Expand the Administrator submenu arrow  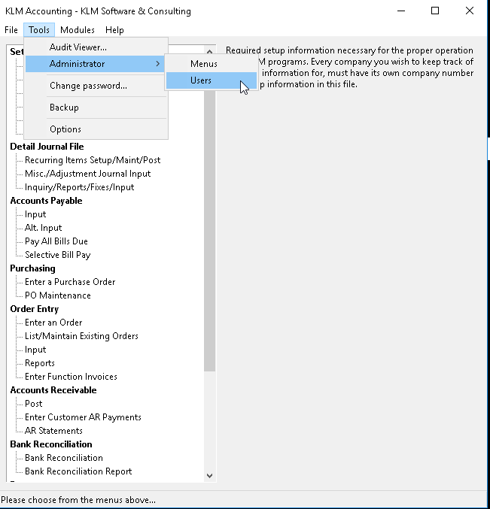(x=158, y=64)
